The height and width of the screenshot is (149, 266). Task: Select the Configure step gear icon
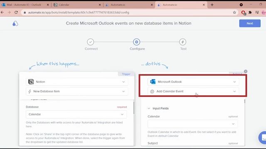pyautogui.click(x=137, y=42)
